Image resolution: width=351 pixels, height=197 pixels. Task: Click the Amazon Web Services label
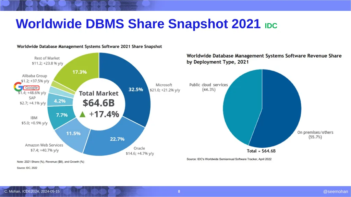click(44, 145)
